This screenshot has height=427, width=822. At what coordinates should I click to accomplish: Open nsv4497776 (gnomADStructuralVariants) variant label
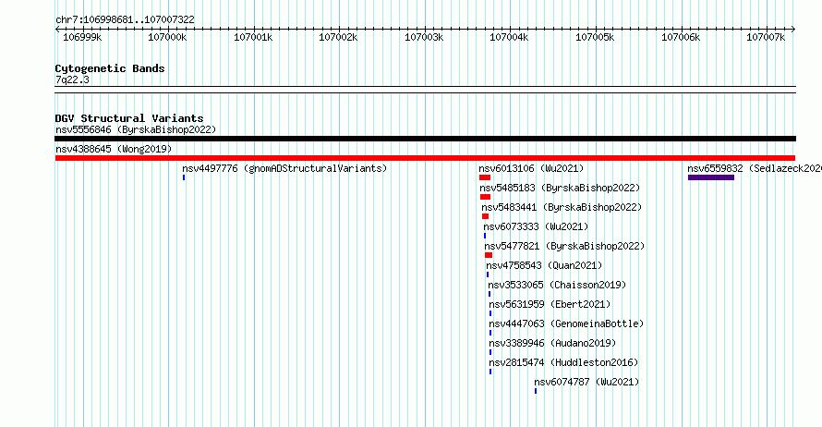tap(284, 168)
